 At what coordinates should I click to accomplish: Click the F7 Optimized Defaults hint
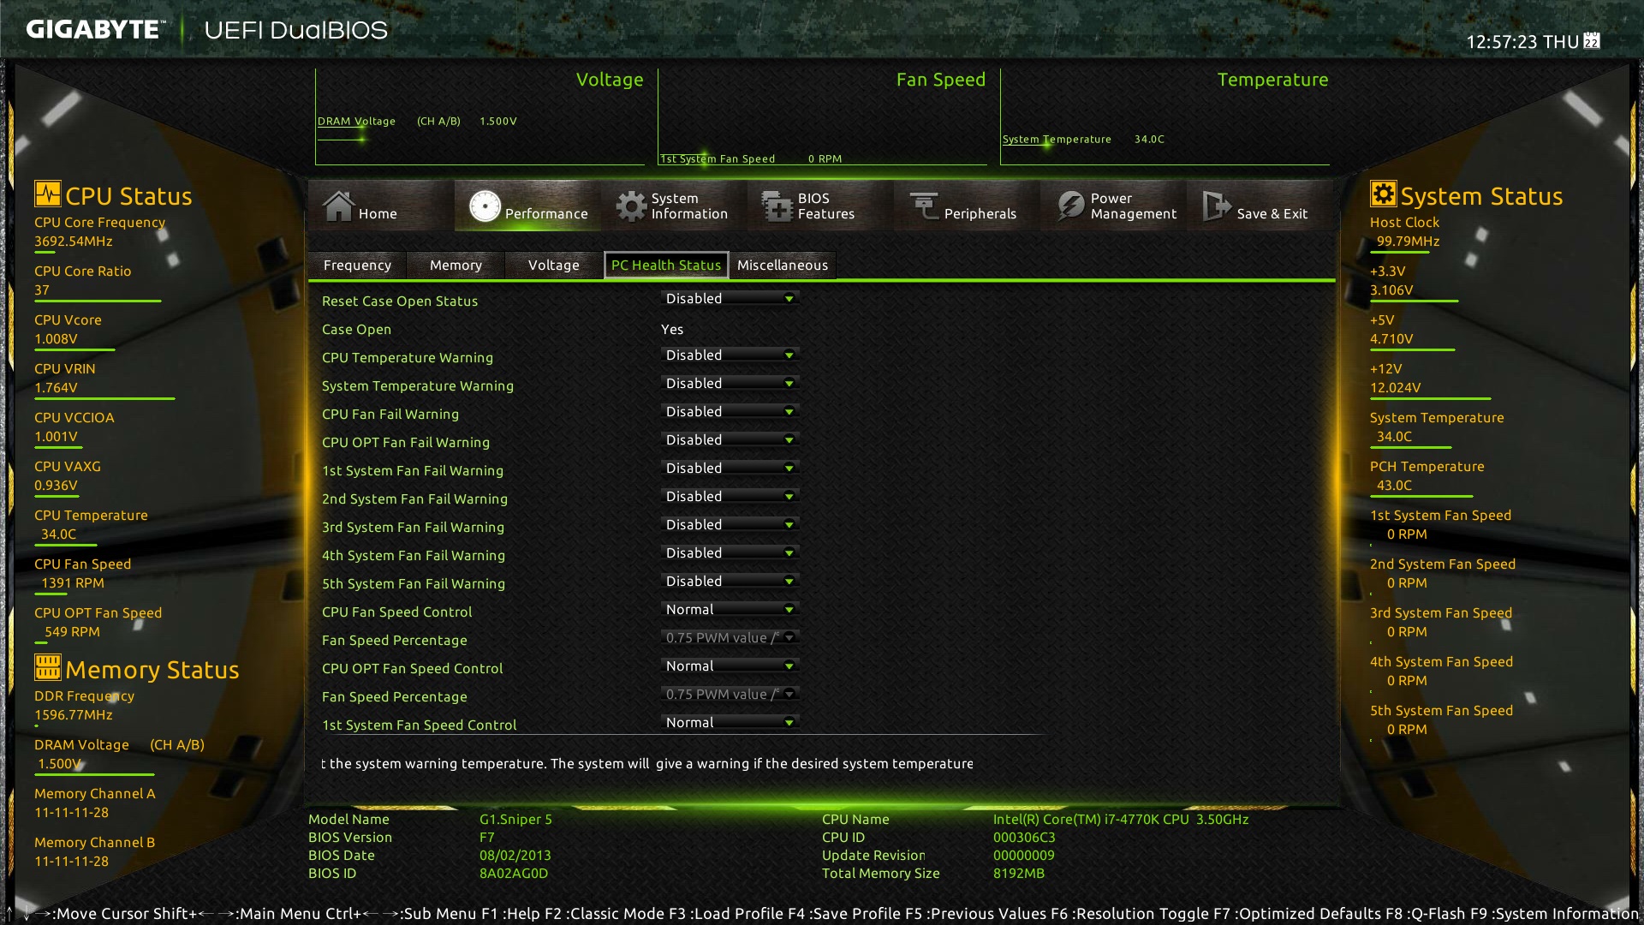(1297, 913)
